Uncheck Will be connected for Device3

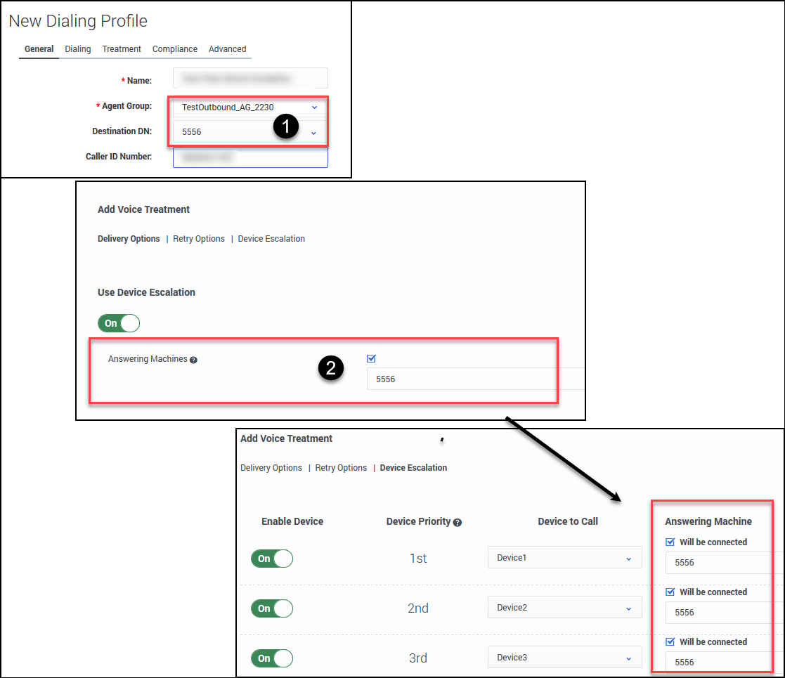point(670,642)
